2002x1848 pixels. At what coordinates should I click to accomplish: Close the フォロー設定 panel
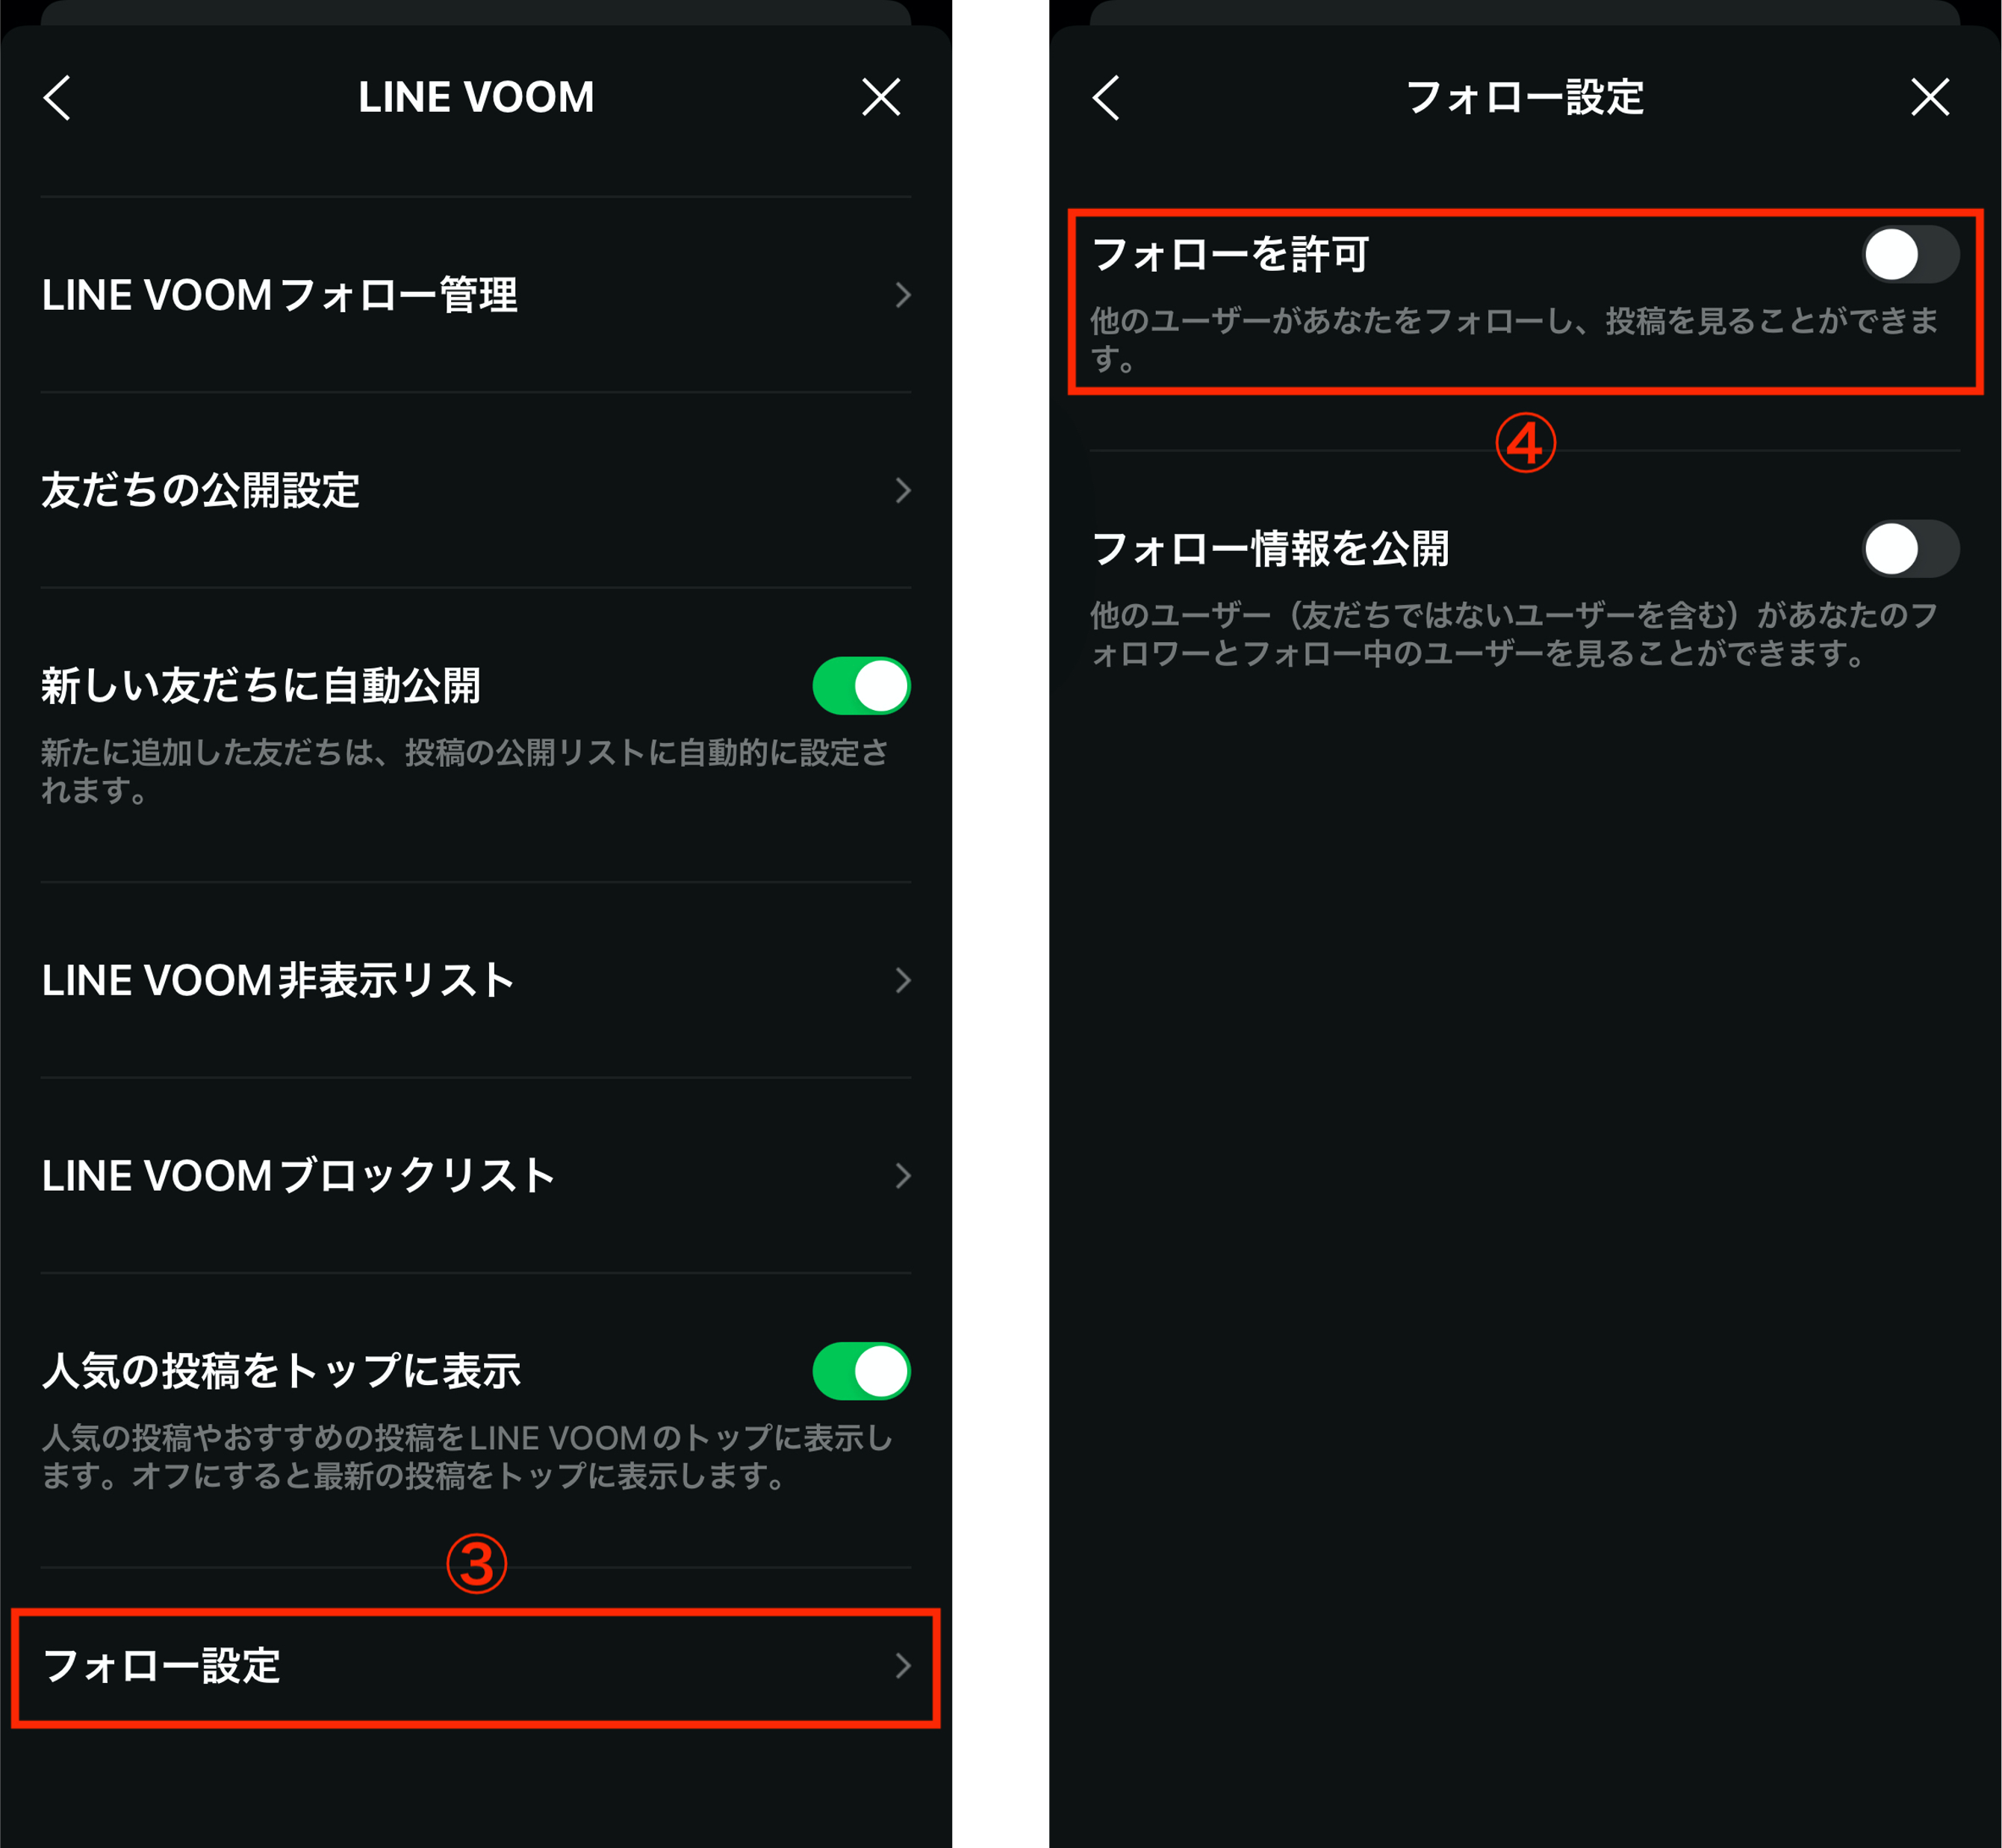[x=1929, y=97]
